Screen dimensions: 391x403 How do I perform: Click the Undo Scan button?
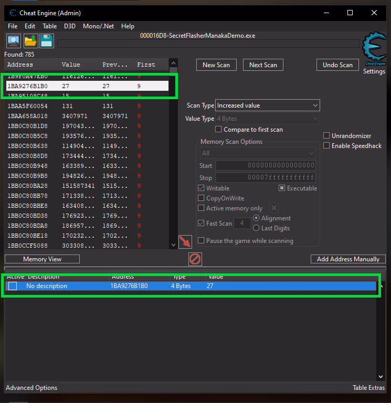pyautogui.click(x=337, y=65)
